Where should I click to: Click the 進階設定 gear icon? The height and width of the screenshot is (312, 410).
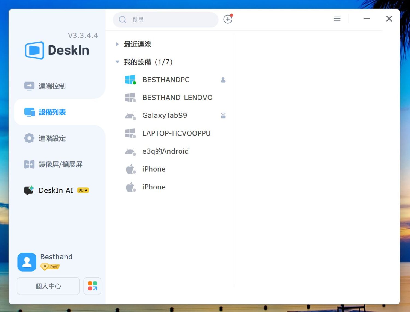point(29,138)
